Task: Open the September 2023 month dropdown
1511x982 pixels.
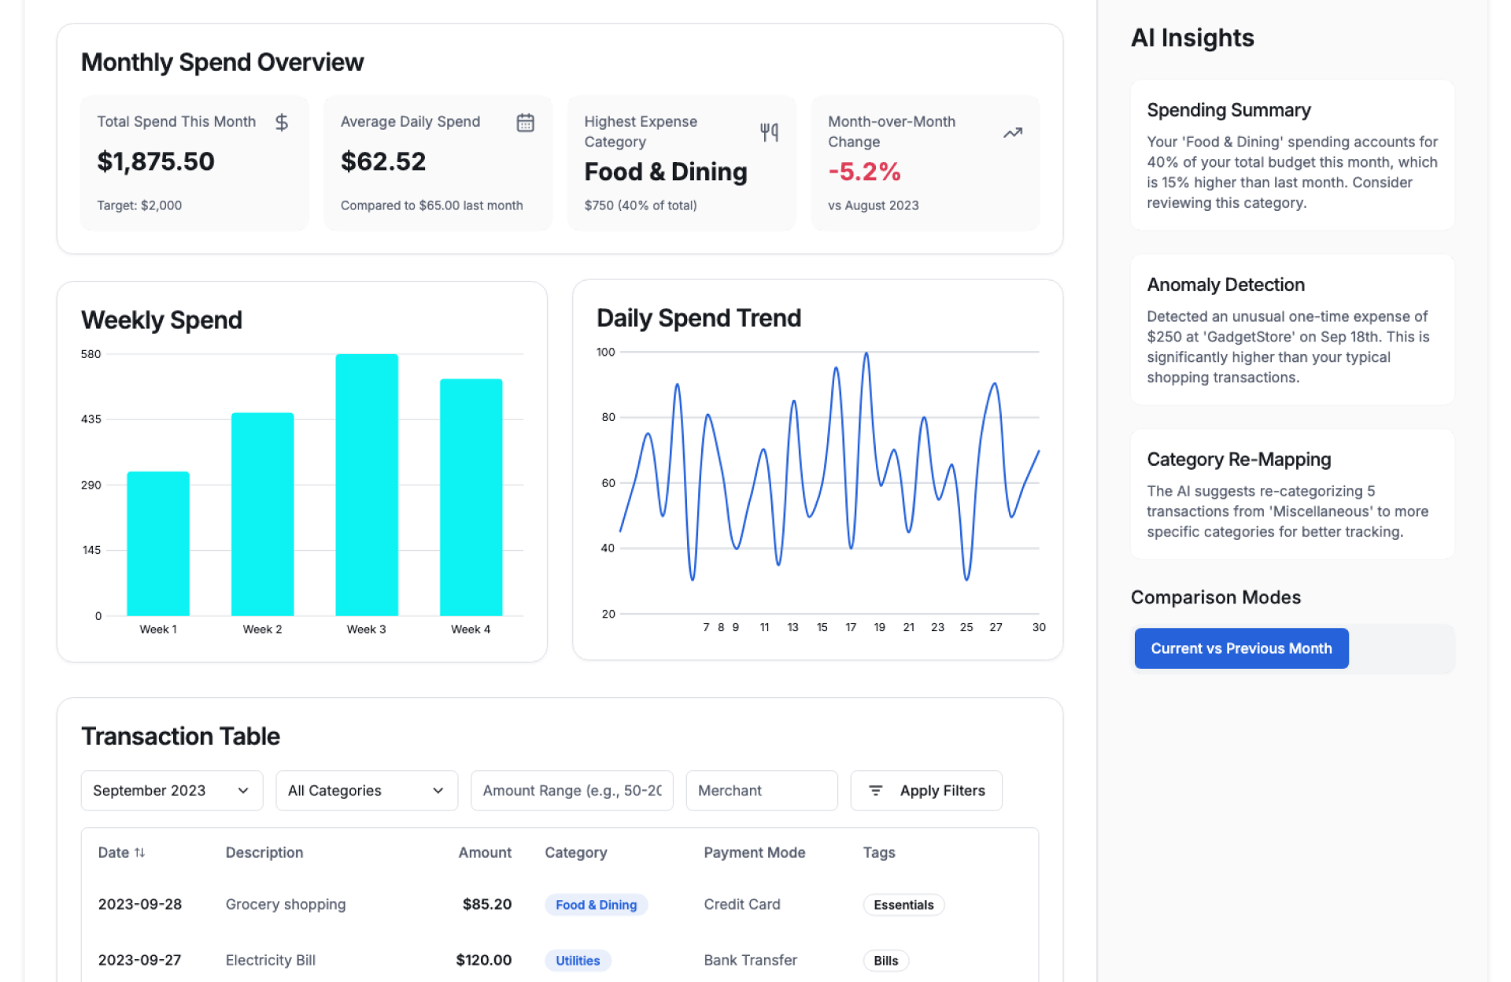Action: point(171,790)
